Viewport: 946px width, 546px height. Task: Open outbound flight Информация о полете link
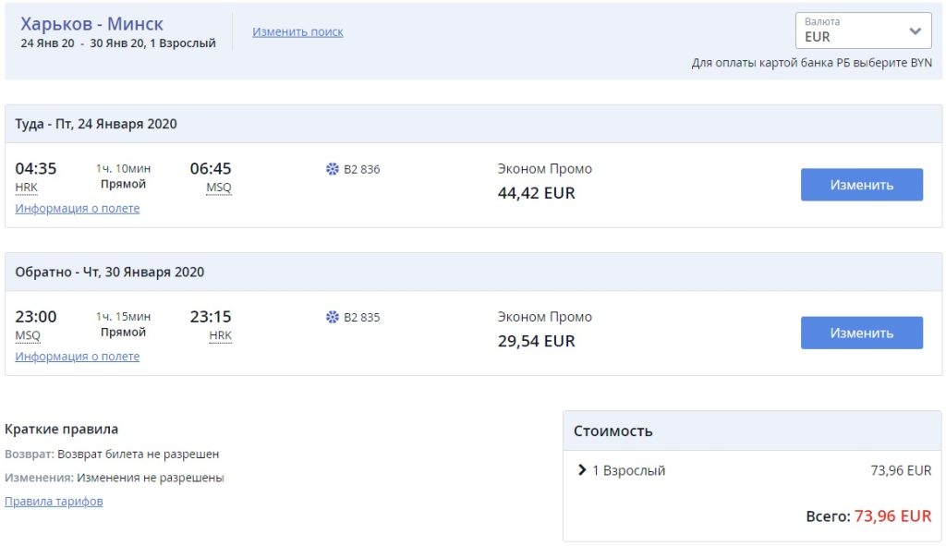78,209
